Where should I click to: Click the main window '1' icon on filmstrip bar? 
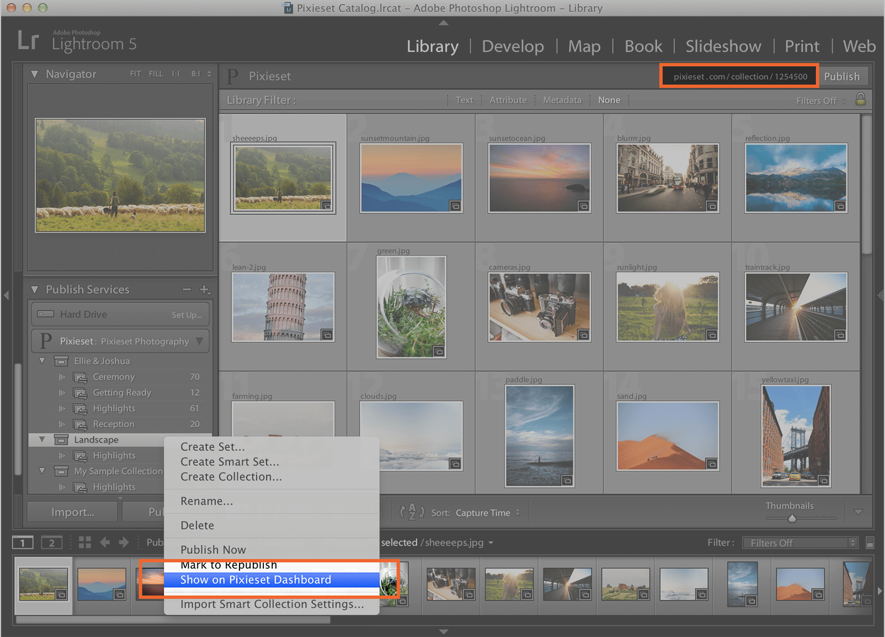22,542
